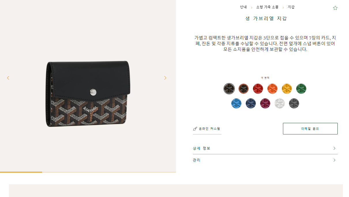
Task: Click the 이메일 문의 button
Action: [310, 129]
